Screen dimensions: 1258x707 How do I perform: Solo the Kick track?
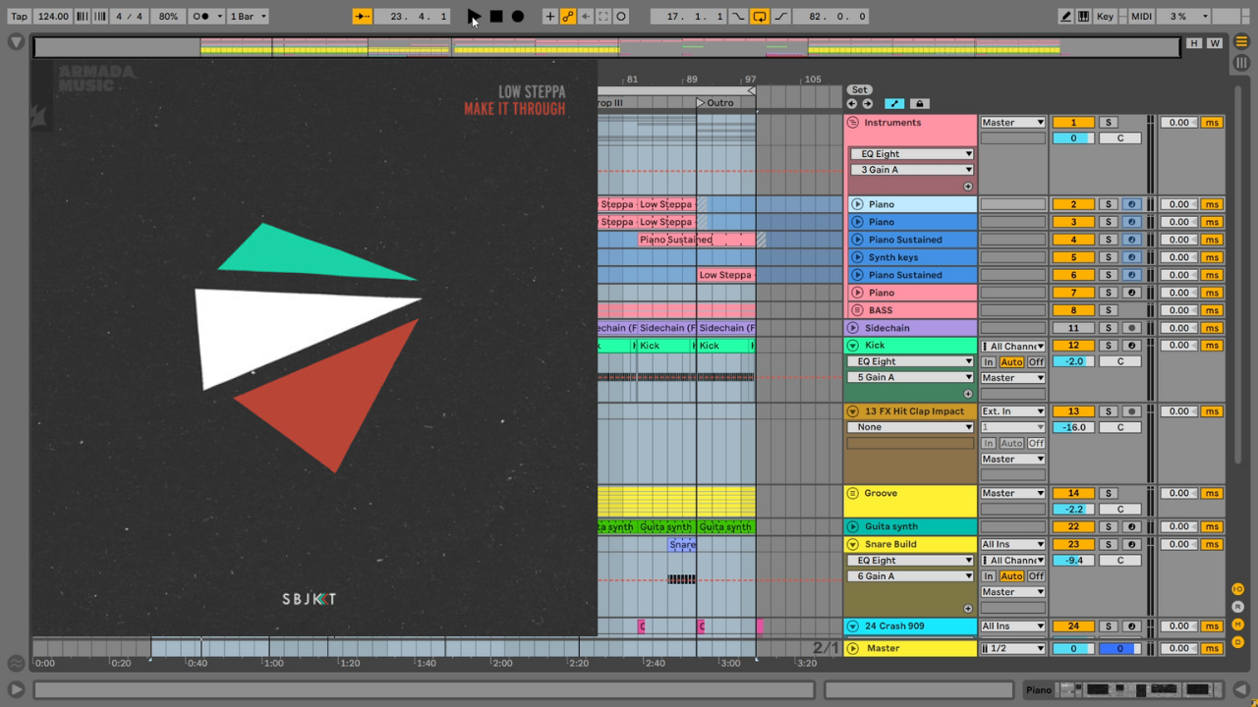pyautogui.click(x=1109, y=346)
